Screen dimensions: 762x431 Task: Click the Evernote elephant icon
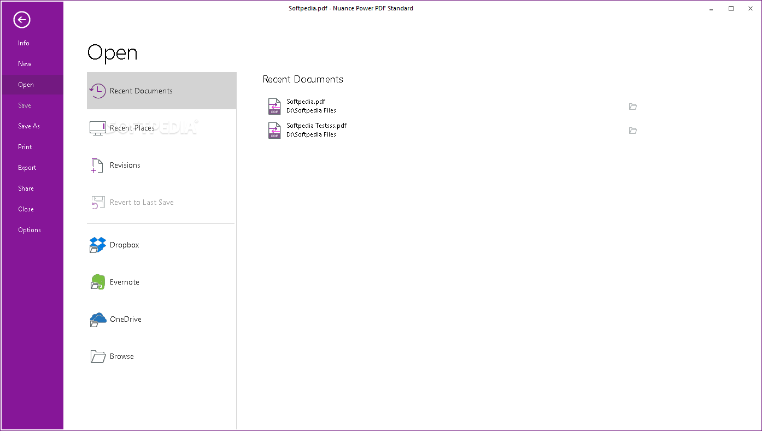98,282
